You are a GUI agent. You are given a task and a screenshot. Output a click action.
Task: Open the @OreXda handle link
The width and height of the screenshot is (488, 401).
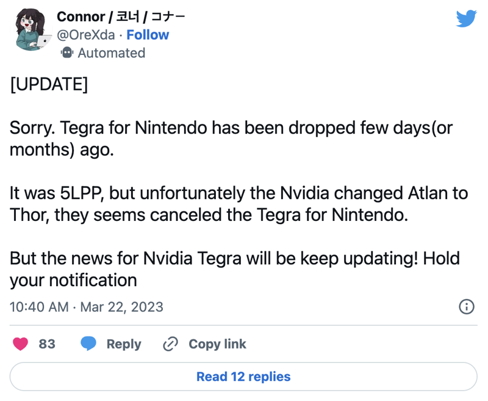click(x=86, y=35)
